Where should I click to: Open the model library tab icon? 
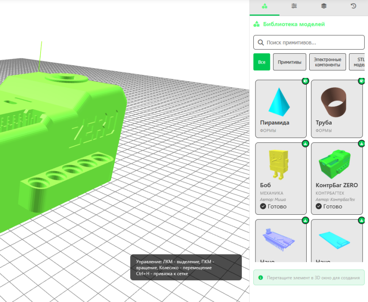click(x=264, y=6)
